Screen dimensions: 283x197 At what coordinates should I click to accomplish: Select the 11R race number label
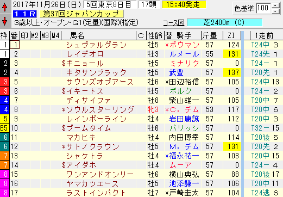tap(25, 14)
